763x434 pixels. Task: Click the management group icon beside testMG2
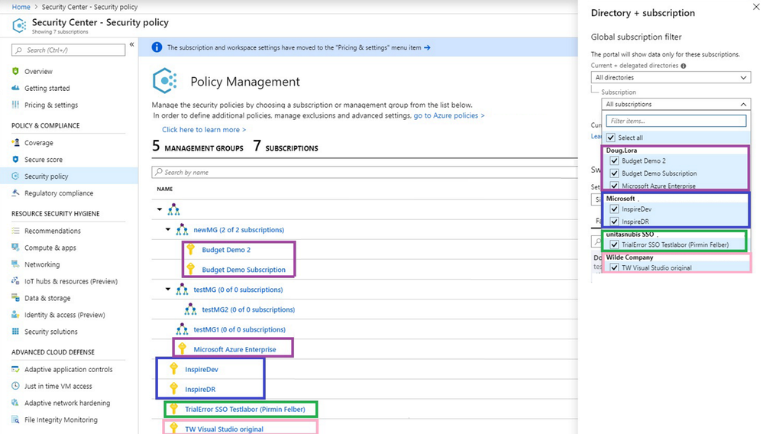click(x=190, y=309)
